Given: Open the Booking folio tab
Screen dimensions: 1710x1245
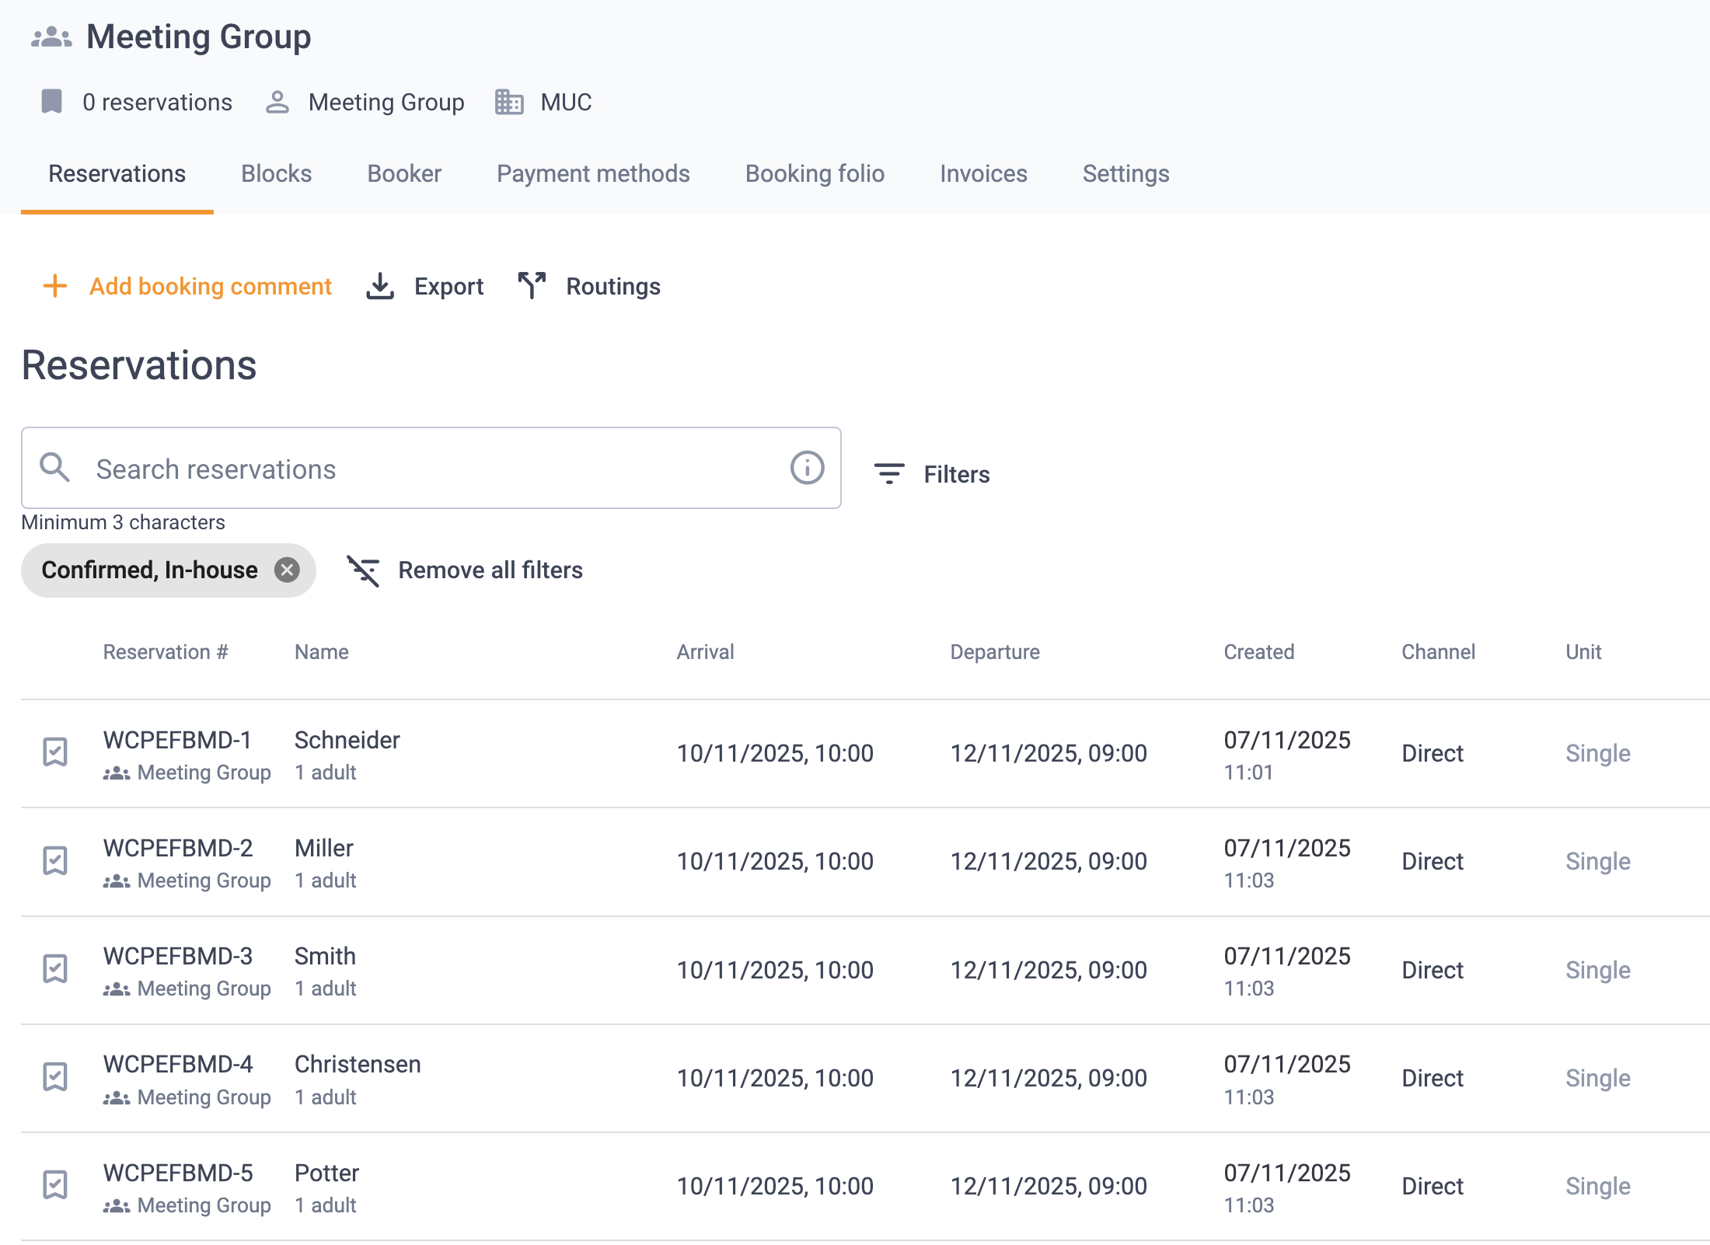Looking at the screenshot, I should click(x=815, y=173).
